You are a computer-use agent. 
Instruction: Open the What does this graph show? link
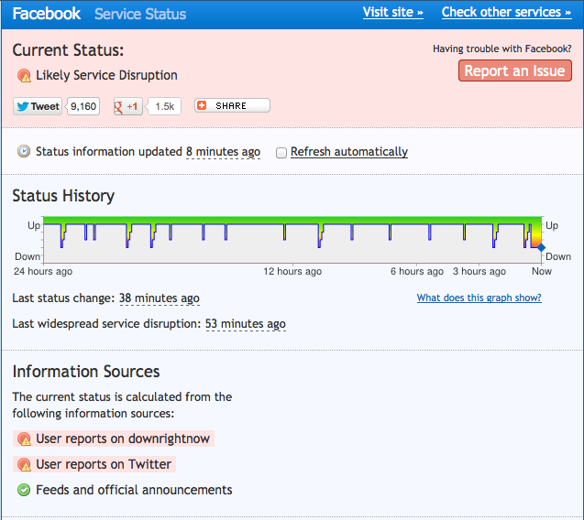click(479, 298)
